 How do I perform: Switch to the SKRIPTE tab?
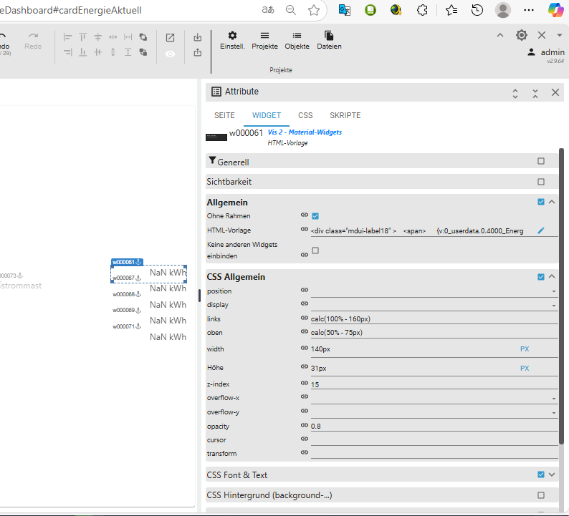coord(345,115)
